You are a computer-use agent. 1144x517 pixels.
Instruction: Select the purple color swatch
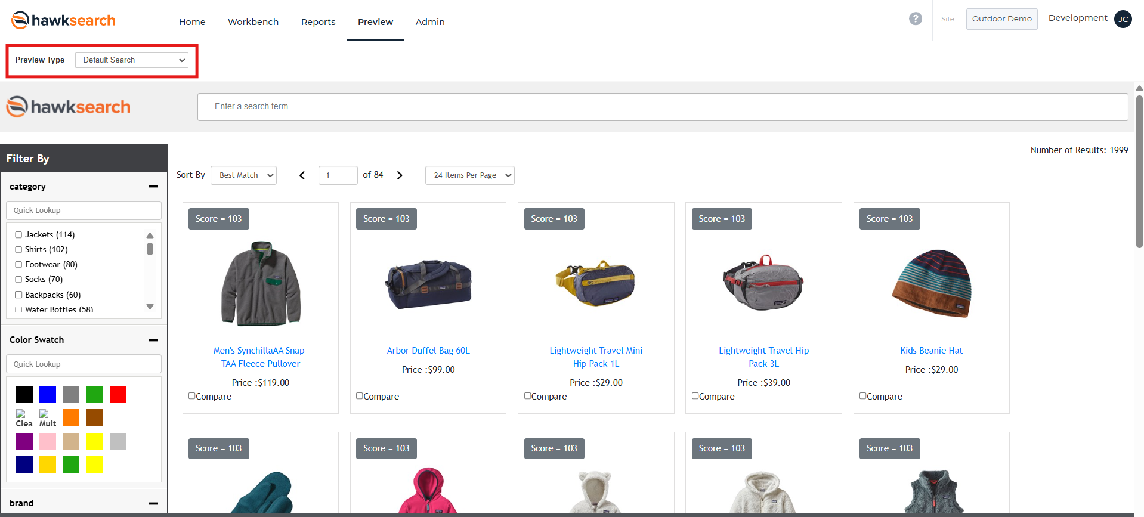[x=24, y=441]
